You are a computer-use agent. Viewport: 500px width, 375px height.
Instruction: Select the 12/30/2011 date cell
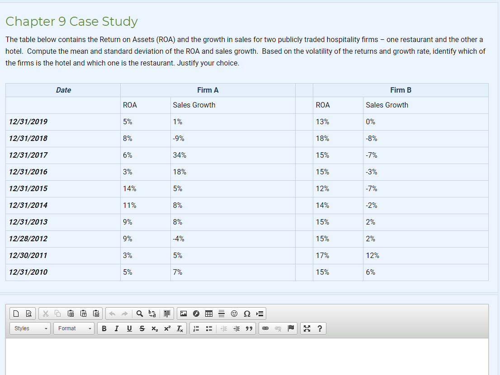click(x=63, y=256)
